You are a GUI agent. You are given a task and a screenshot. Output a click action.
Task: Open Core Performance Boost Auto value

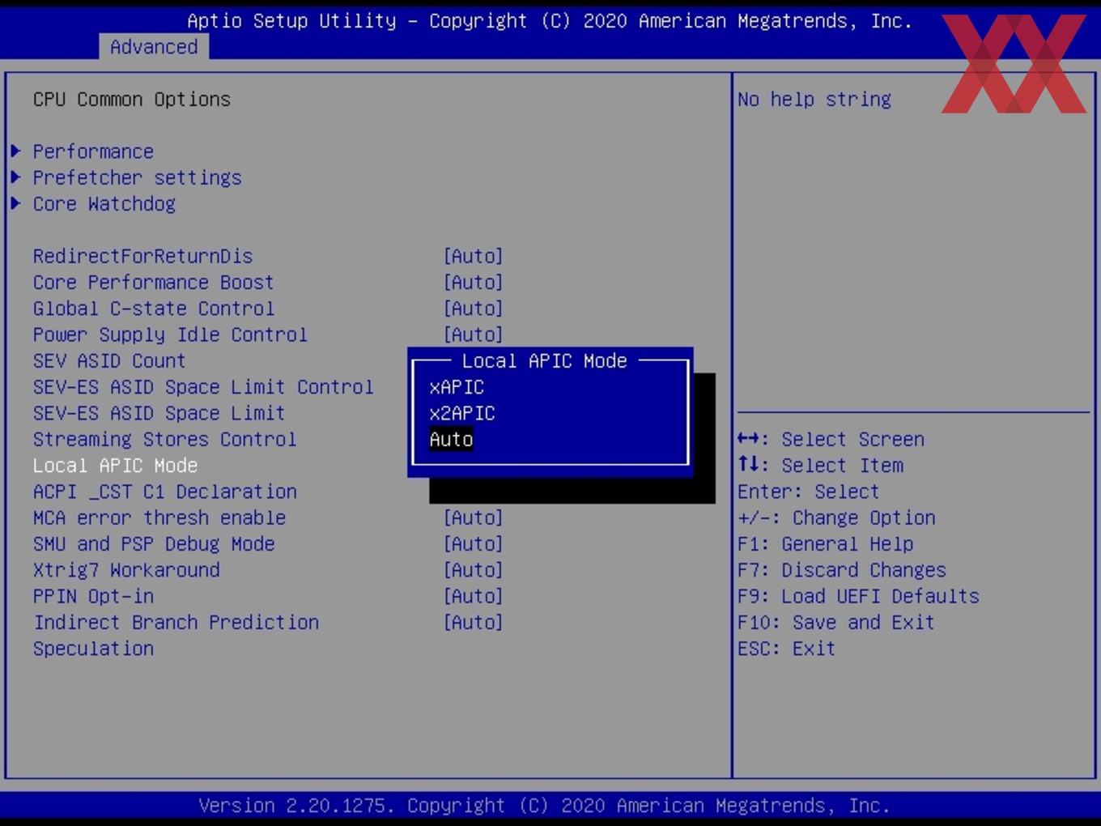click(x=473, y=282)
